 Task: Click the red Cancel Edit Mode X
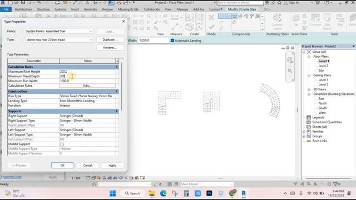coord(211,17)
